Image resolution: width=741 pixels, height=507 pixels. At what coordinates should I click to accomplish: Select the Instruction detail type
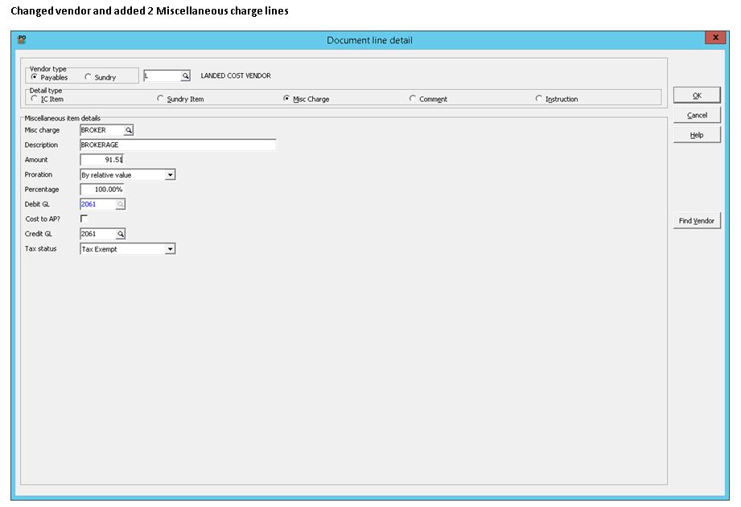point(538,99)
